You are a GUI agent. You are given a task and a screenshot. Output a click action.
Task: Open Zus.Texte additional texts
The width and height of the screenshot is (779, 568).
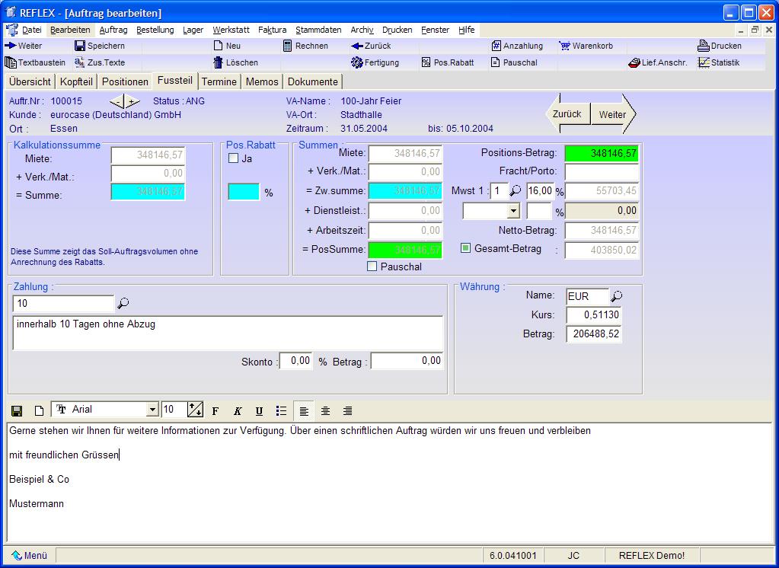coord(79,62)
